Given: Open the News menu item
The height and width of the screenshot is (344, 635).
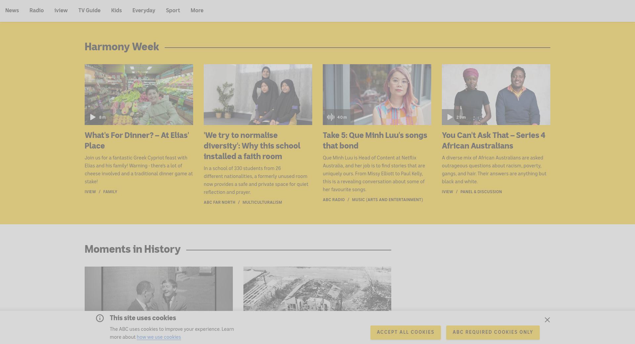Looking at the screenshot, I should (12, 11).
